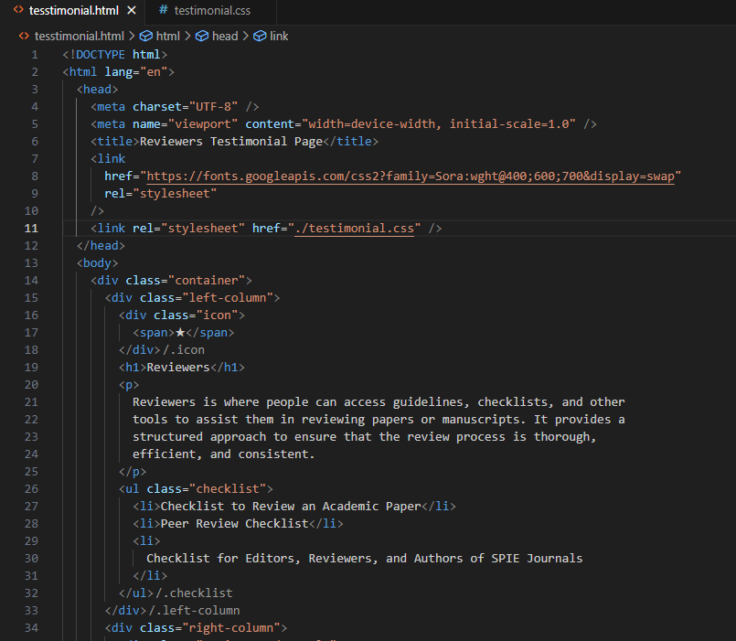Open the testimonial.css tab
The height and width of the screenshot is (641, 736).
tap(212, 10)
